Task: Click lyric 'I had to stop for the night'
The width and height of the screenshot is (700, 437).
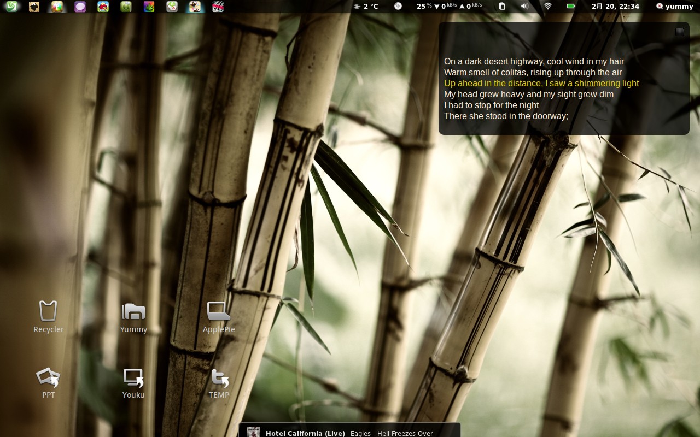Action: click(x=491, y=105)
